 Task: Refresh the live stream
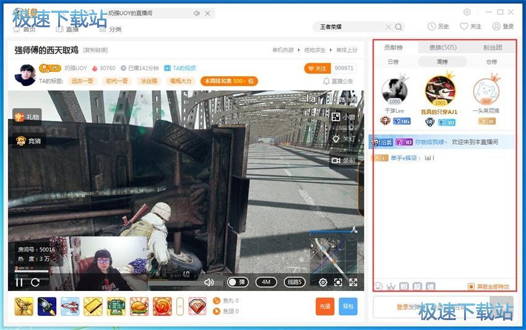coord(35,282)
